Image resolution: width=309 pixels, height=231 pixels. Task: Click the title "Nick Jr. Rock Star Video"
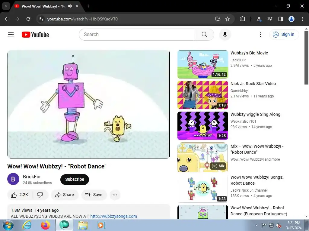point(253,84)
